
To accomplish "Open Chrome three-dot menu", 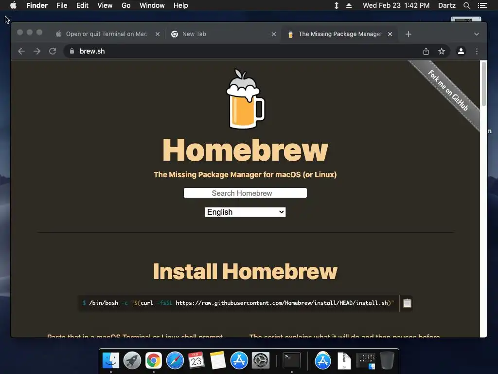I will 477,51.
